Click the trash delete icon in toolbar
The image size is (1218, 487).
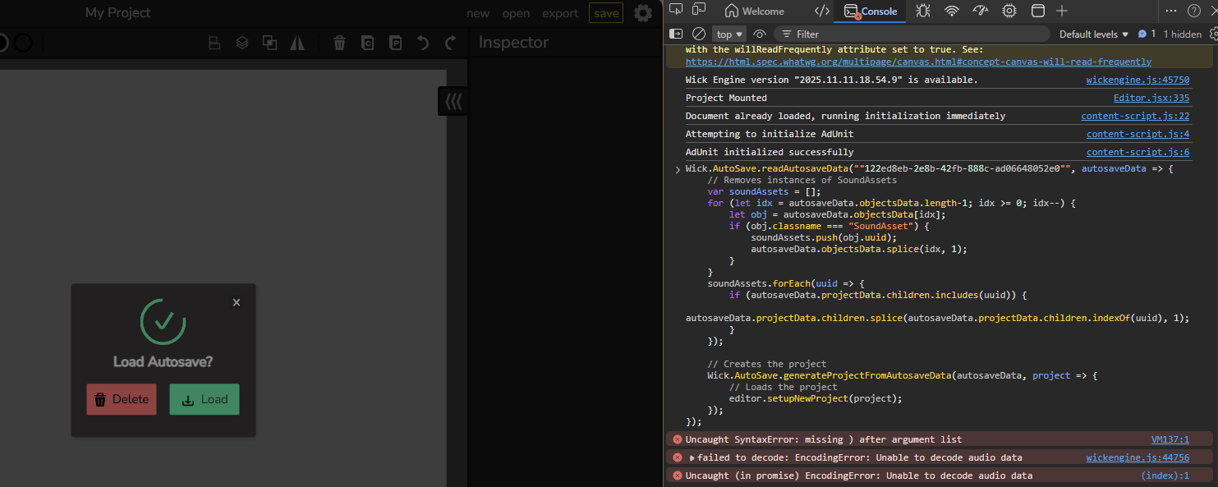pyautogui.click(x=339, y=43)
